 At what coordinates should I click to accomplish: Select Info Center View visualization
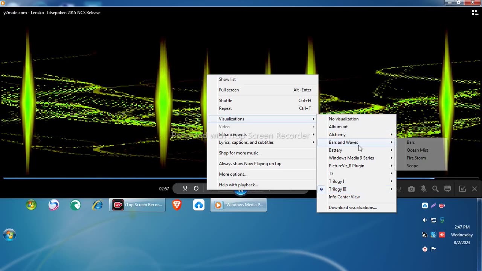click(357, 197)
